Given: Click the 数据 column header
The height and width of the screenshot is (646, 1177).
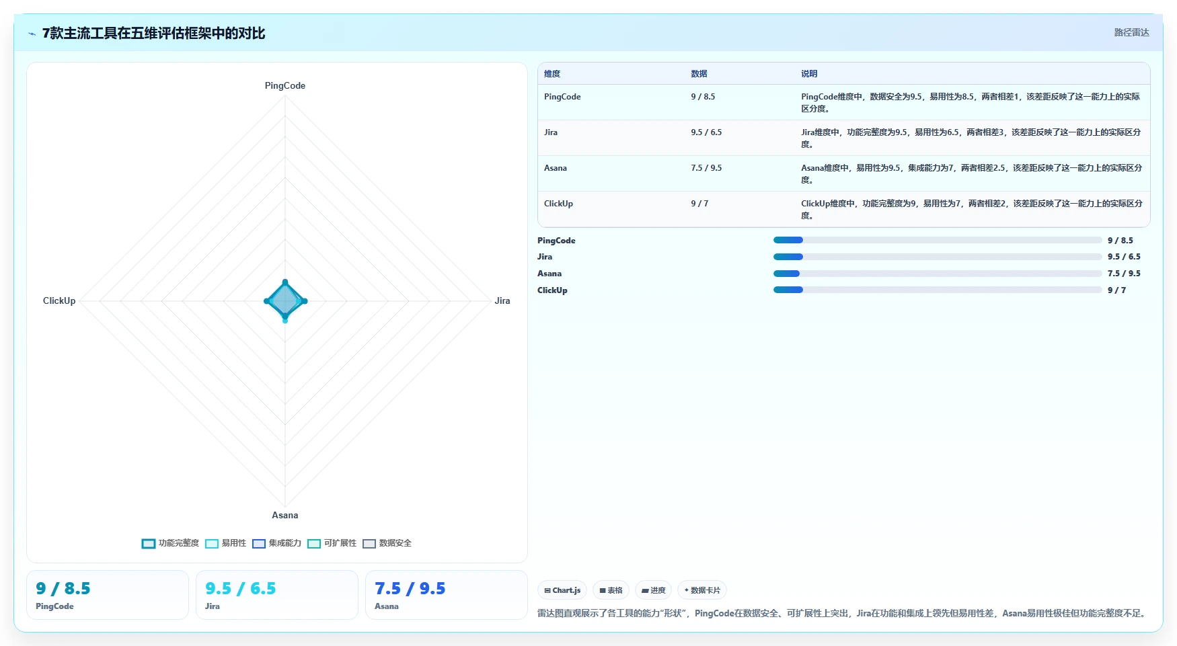Looking at the screenshot, I should (x=699, y=74).
